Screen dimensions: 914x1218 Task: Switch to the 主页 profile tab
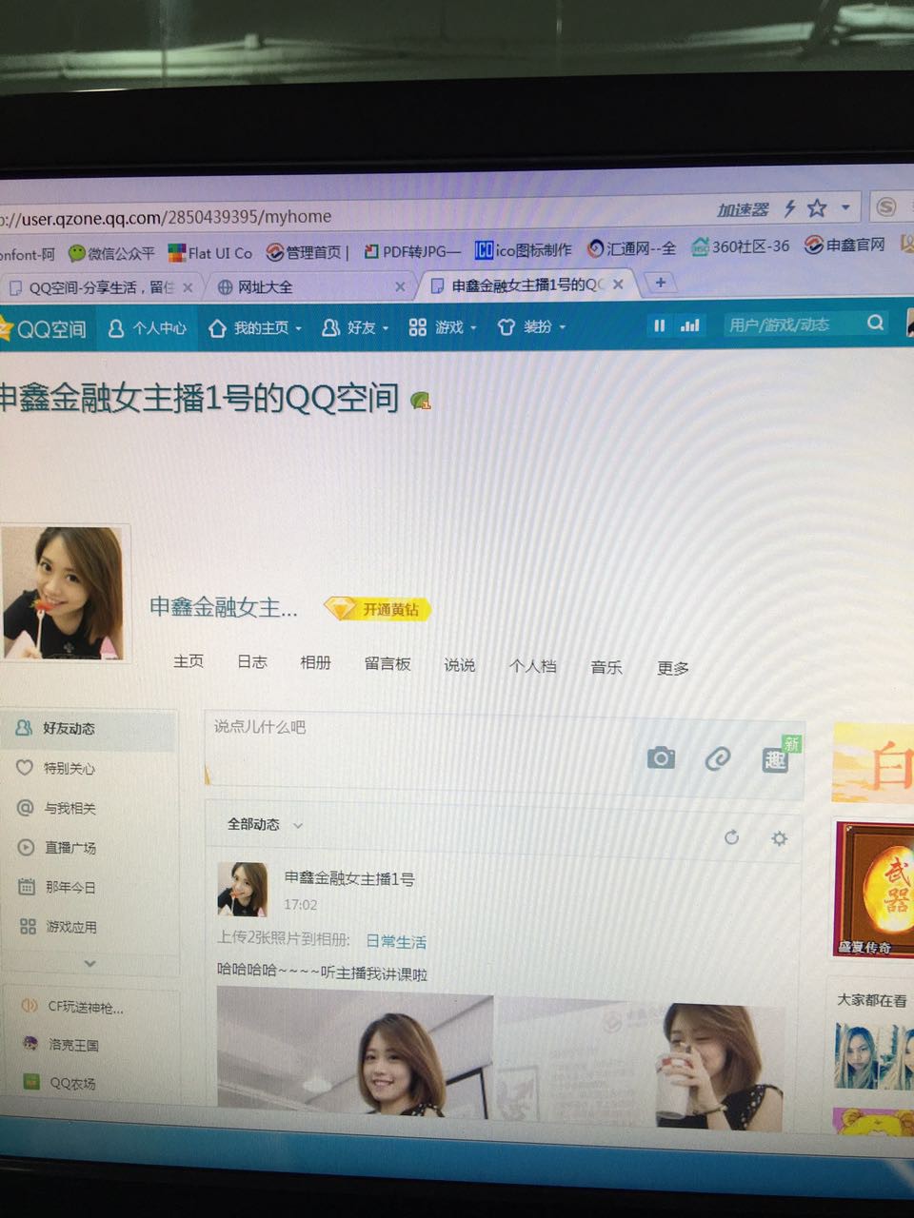pos(189,661)
